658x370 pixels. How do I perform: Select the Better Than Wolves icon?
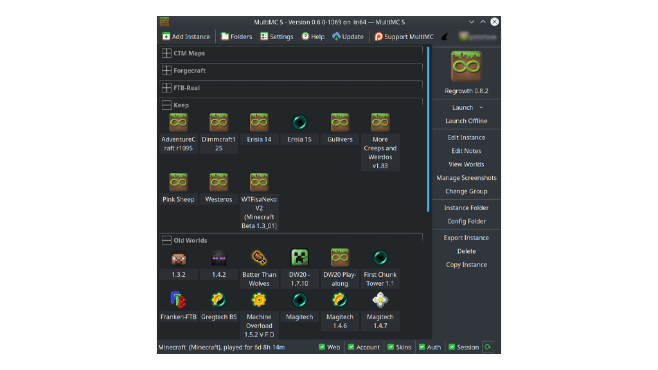point(259,258)
